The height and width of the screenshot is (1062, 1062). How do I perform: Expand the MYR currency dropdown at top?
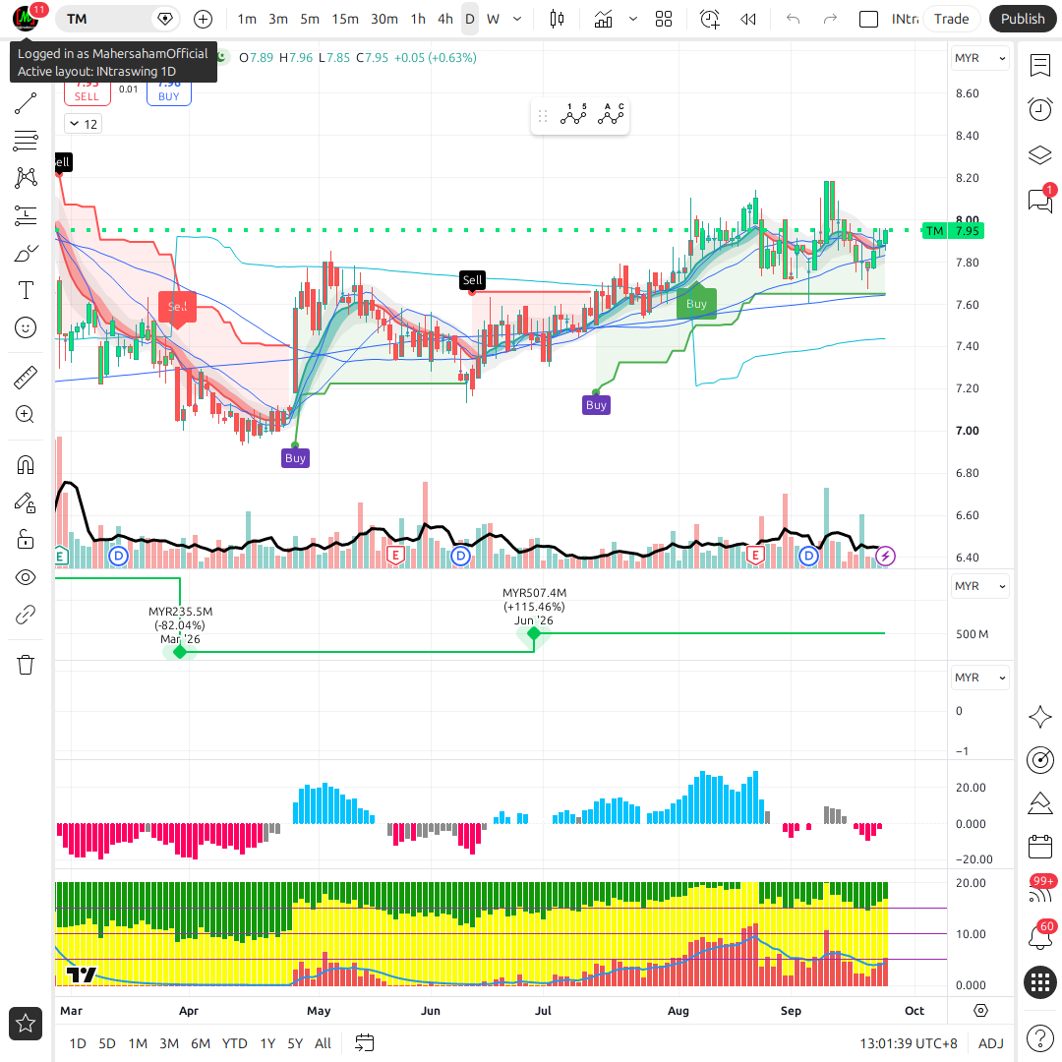[980, 58]
